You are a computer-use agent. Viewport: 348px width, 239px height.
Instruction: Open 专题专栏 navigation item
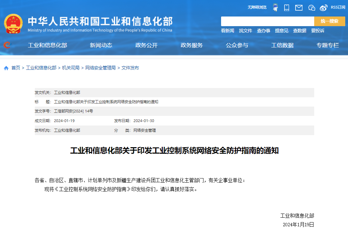pyautogui.click(x=328, y=45)
